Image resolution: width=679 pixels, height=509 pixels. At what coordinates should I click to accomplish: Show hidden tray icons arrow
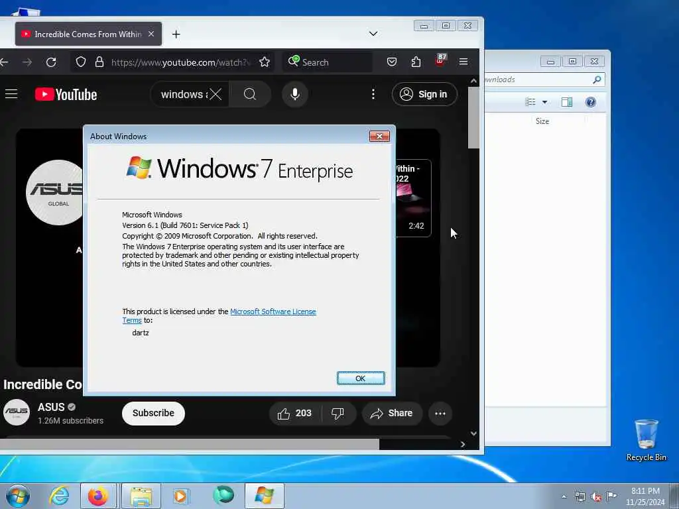564,497
